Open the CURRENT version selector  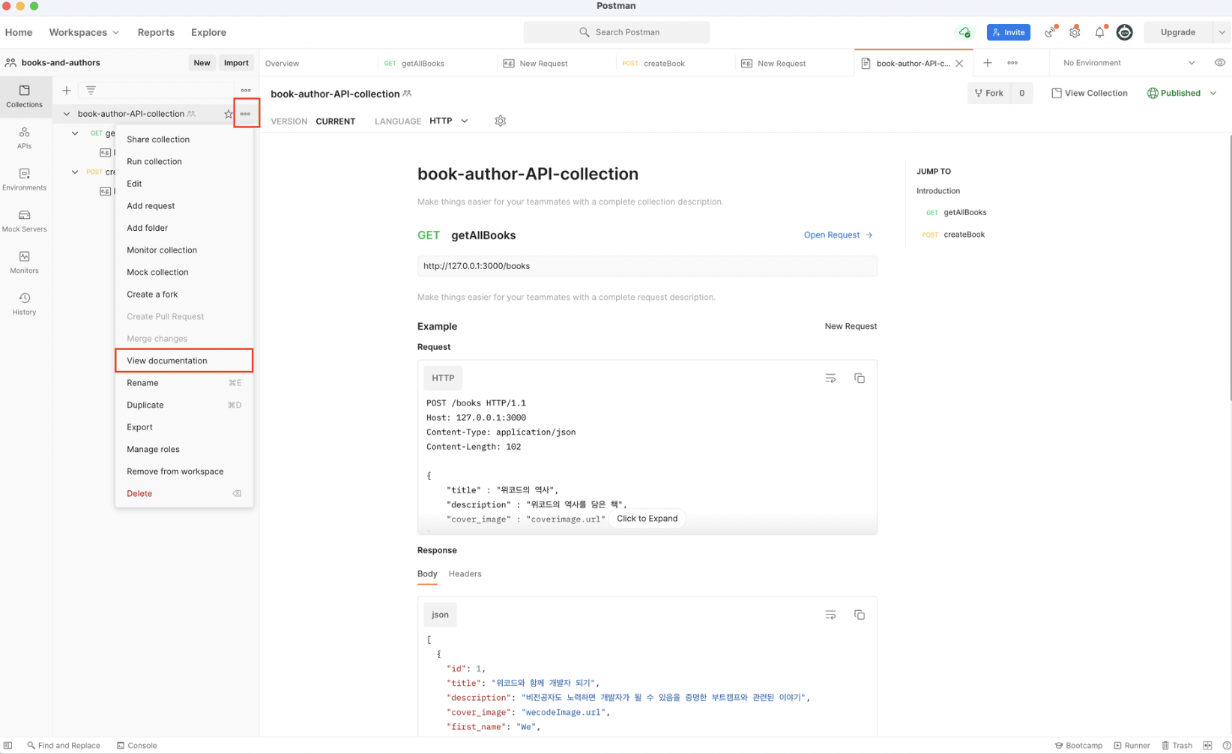coord(335,121)
